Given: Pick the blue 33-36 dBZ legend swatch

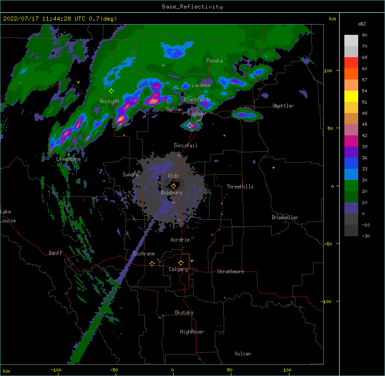Looking at the screenshot, I should (351, 163).
